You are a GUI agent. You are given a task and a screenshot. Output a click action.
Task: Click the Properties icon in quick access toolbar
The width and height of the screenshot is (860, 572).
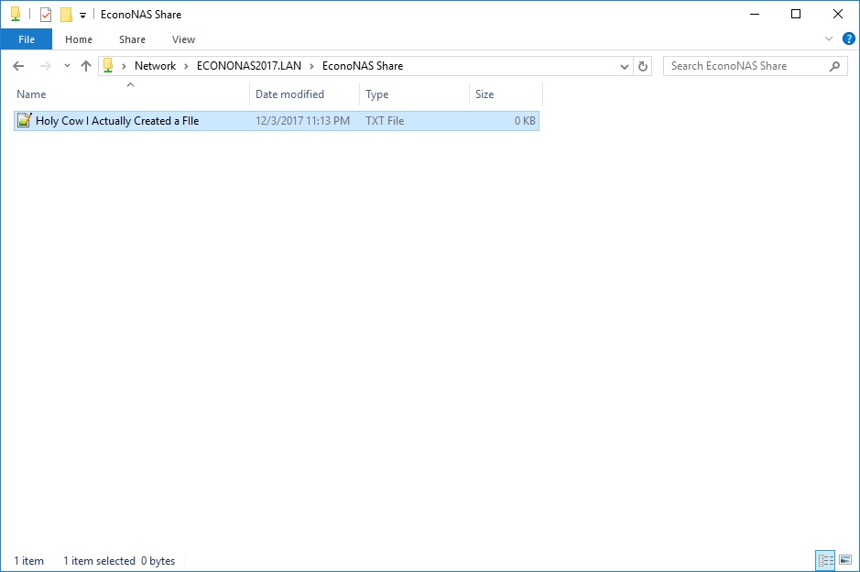[46, 15]
